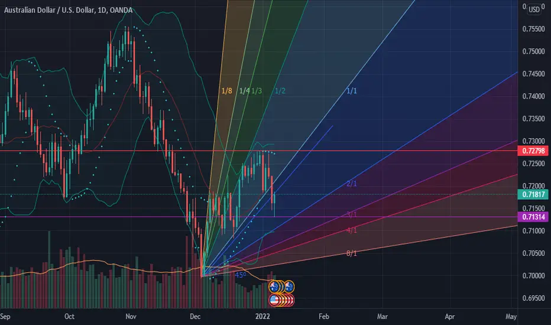The image size is (551, 325).
Task: Click the May label on the time axis
Action: tap(511, 317)
